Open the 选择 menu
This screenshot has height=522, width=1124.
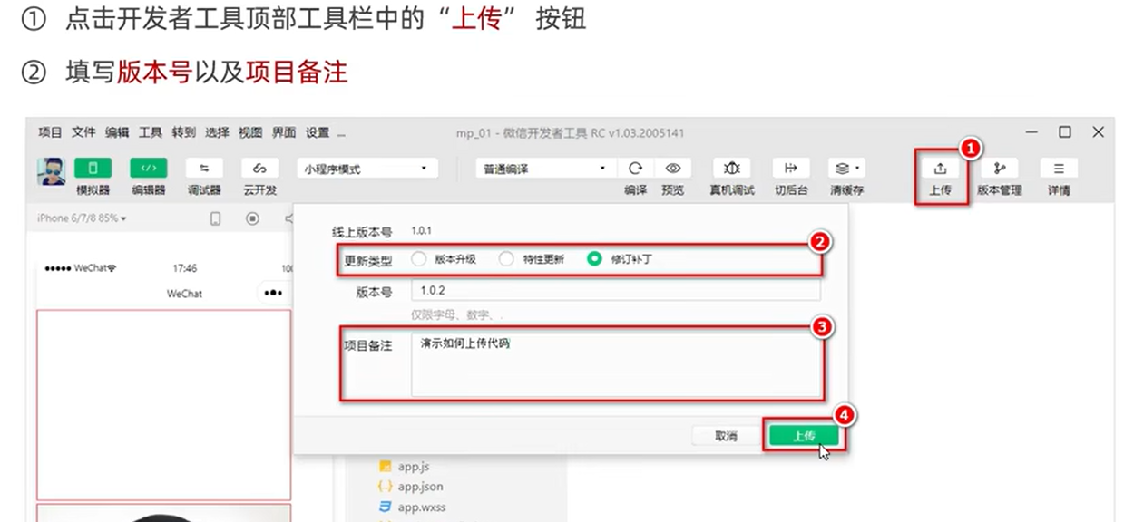218,132
